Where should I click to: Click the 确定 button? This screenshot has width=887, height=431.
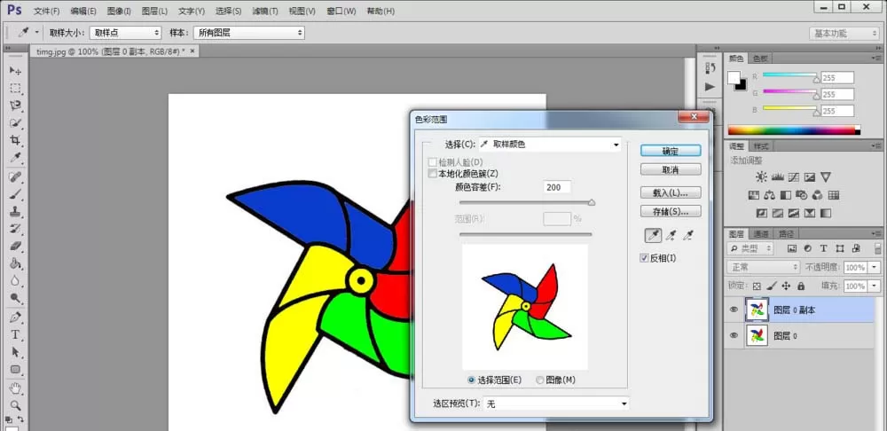[x=671, y=151]
